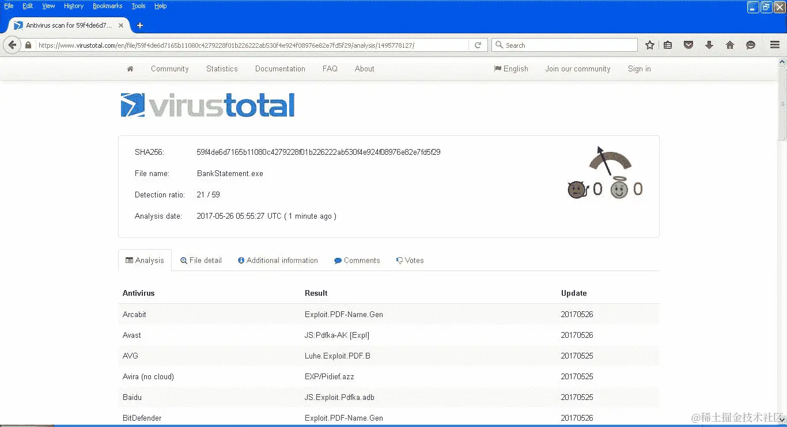Click the Update column header
Viewport: 787px width, 427px height.
click(574, 293)
